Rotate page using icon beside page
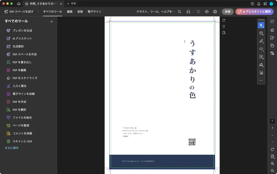 [224, 20]
